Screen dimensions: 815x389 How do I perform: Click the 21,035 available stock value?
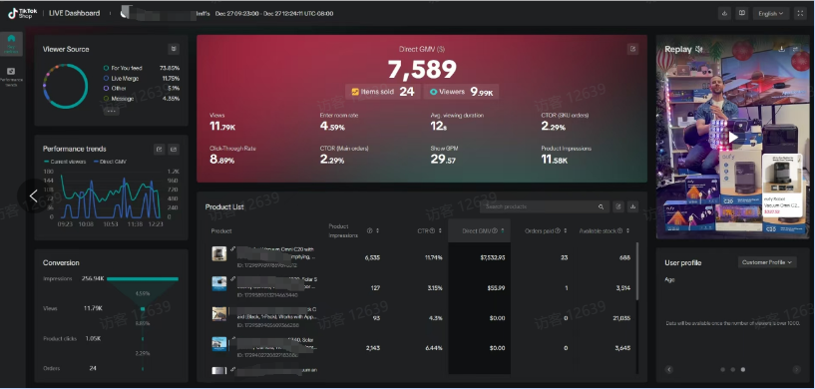621,318
